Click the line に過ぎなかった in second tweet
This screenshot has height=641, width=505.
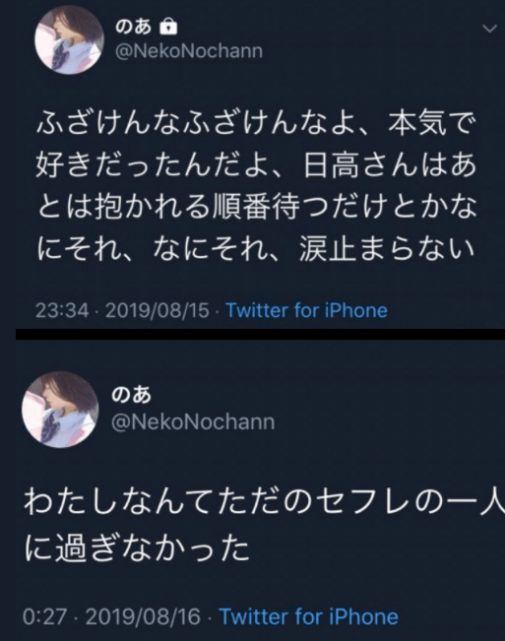point(137,547)
